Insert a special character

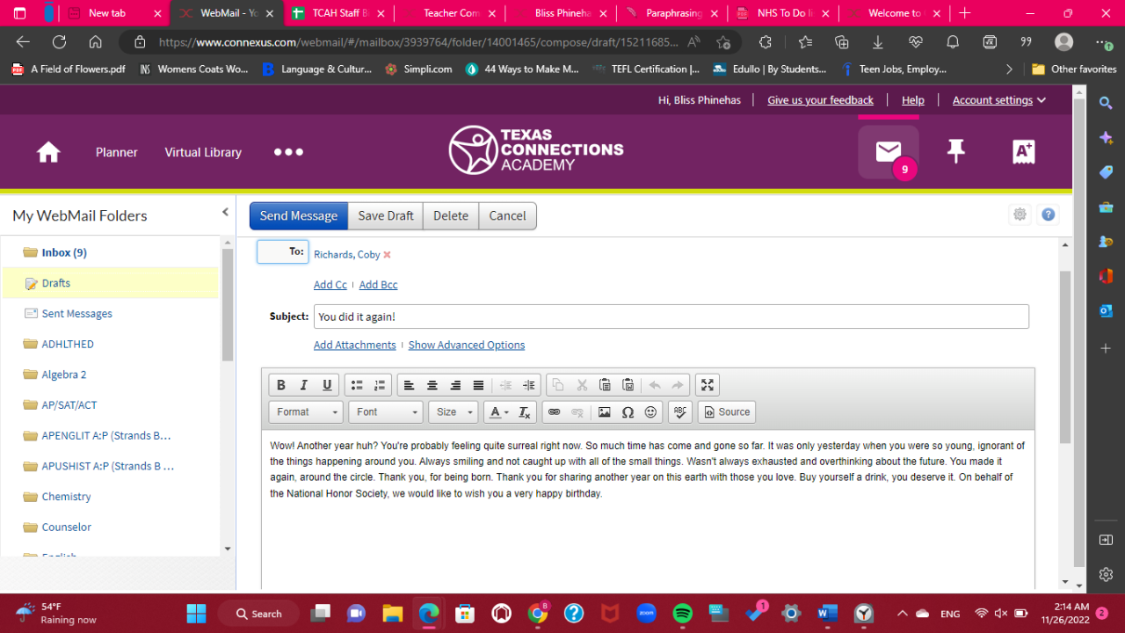coord(628,411)
